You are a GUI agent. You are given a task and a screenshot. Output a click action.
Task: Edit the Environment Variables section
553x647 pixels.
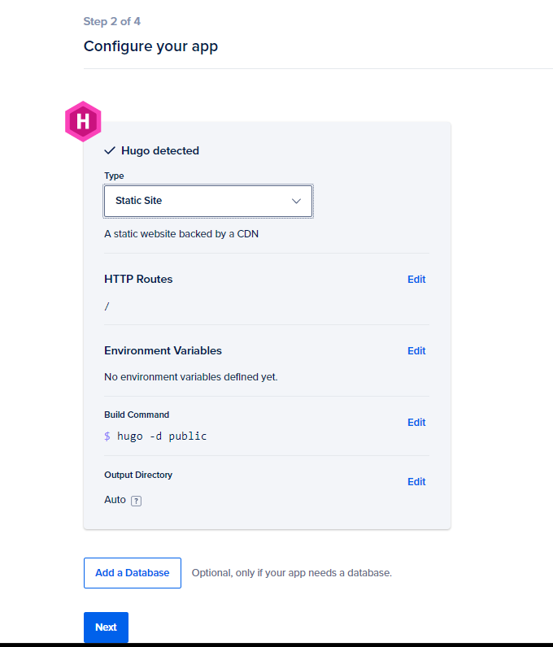pos(416,351)
